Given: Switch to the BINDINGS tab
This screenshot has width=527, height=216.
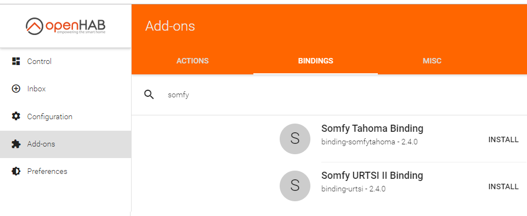Looking at the screenshot, I should click(x=315, y=61).
